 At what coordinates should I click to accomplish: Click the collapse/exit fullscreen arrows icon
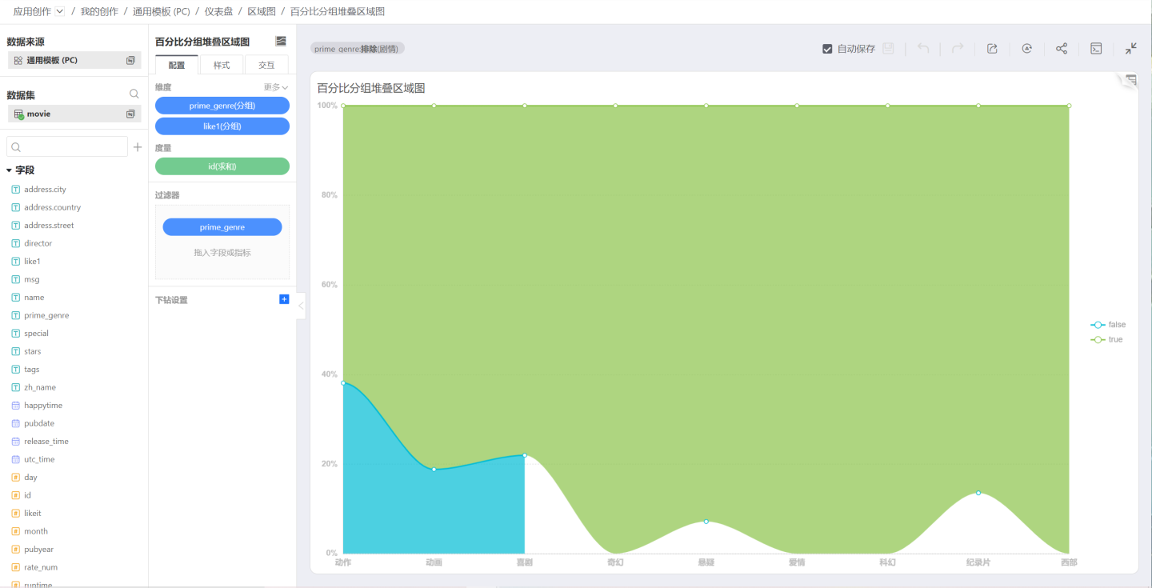(x=1130, y=49)
